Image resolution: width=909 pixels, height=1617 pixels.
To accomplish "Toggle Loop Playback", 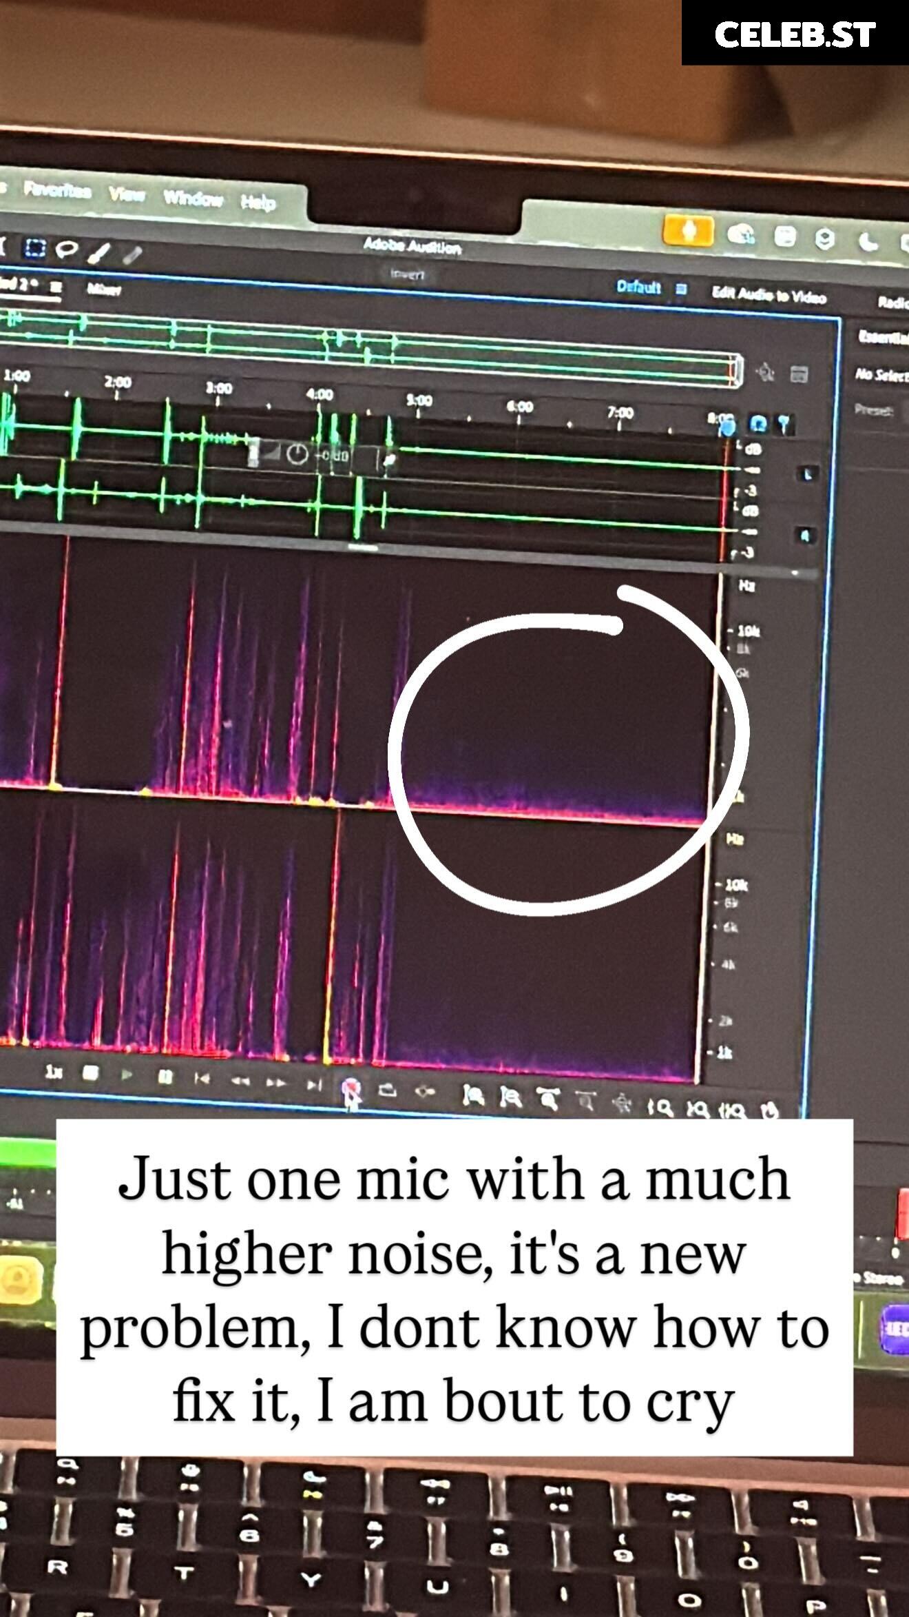I will pos(388,1090).
